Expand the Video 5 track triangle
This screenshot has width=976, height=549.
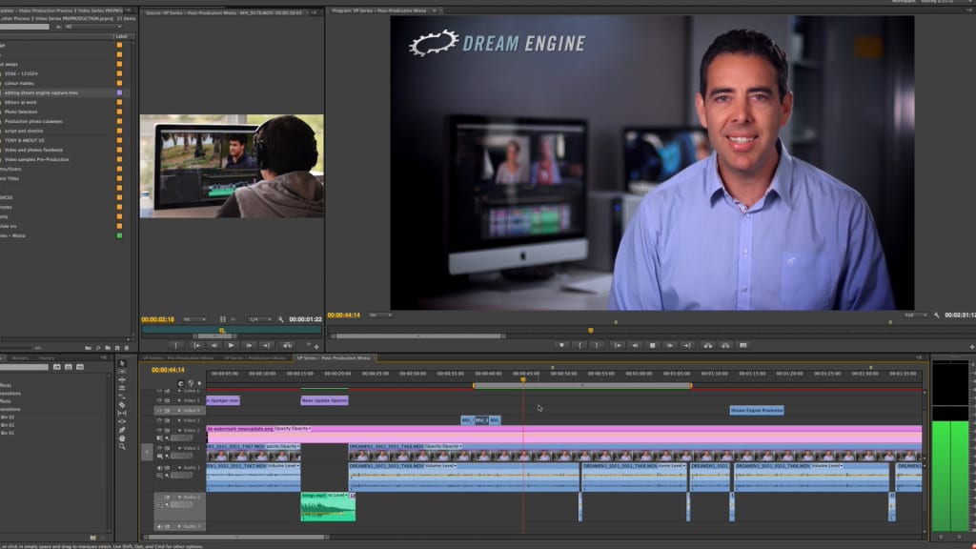pyautogui.click(x=180, y=401)
